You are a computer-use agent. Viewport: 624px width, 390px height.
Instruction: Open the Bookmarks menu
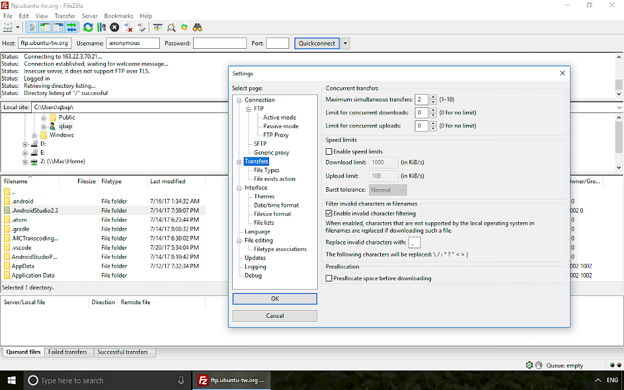pos(118,16)
